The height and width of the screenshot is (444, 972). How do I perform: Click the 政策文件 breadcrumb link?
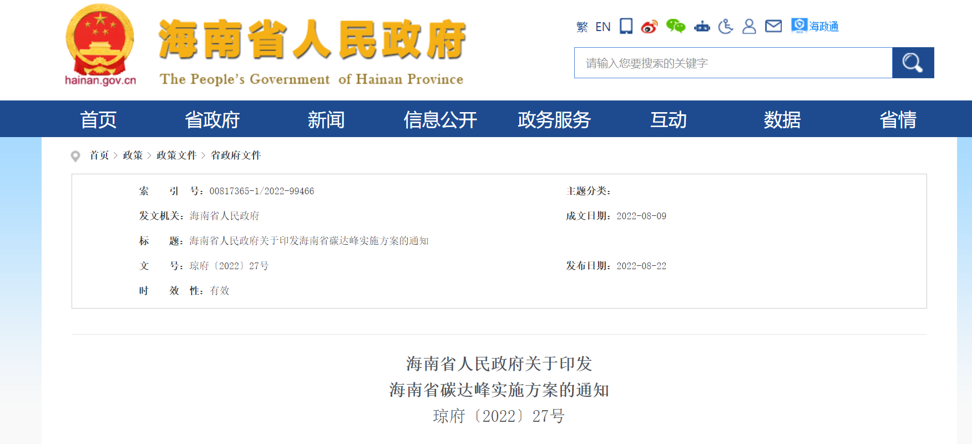[176, 155]
